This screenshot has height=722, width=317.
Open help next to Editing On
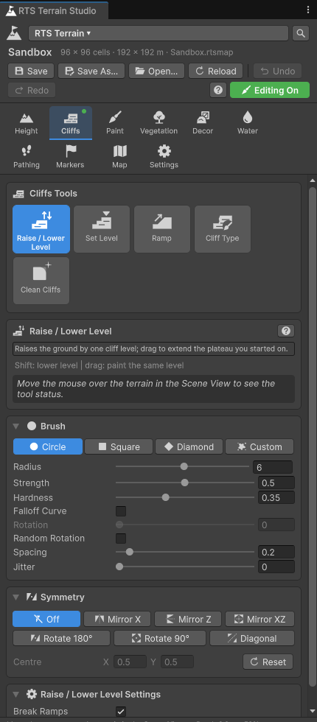click(218, 90)
